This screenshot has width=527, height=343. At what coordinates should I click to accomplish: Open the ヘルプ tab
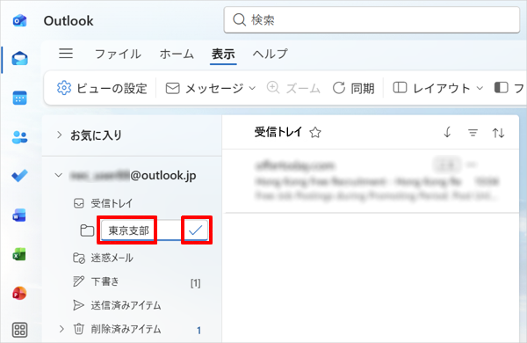click(x=271, y=54)
